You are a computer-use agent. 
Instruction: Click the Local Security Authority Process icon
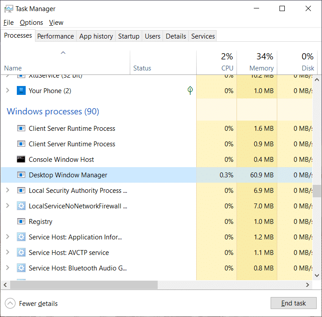tap(21, 191)
